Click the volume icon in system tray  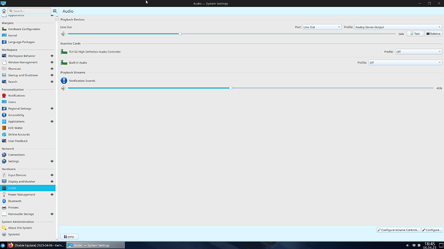click(x=408, y=246)
